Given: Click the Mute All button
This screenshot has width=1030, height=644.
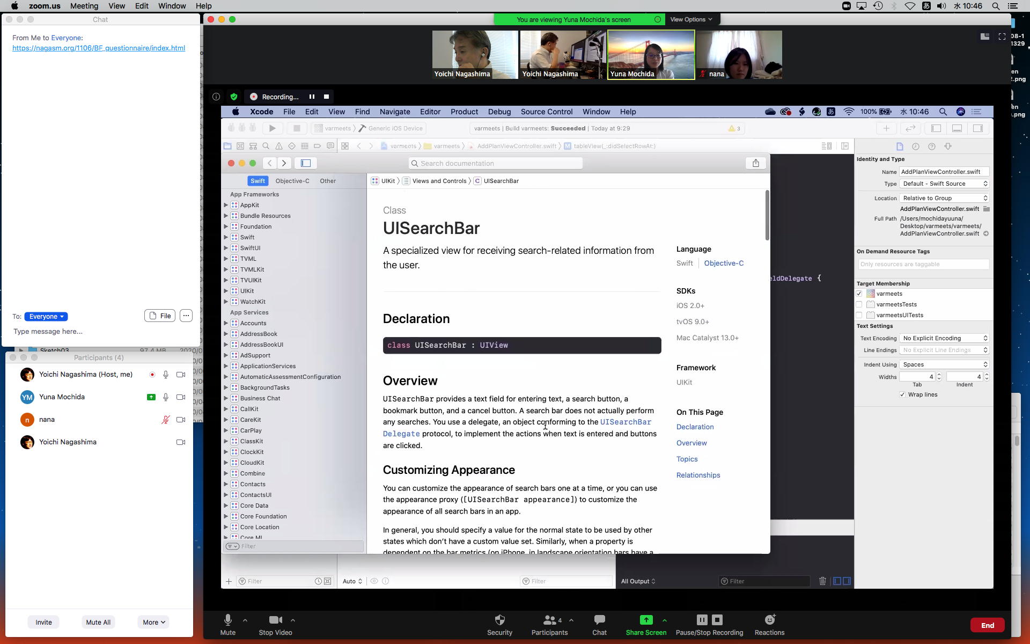Looking at the screenshot, I should (98, 623).
